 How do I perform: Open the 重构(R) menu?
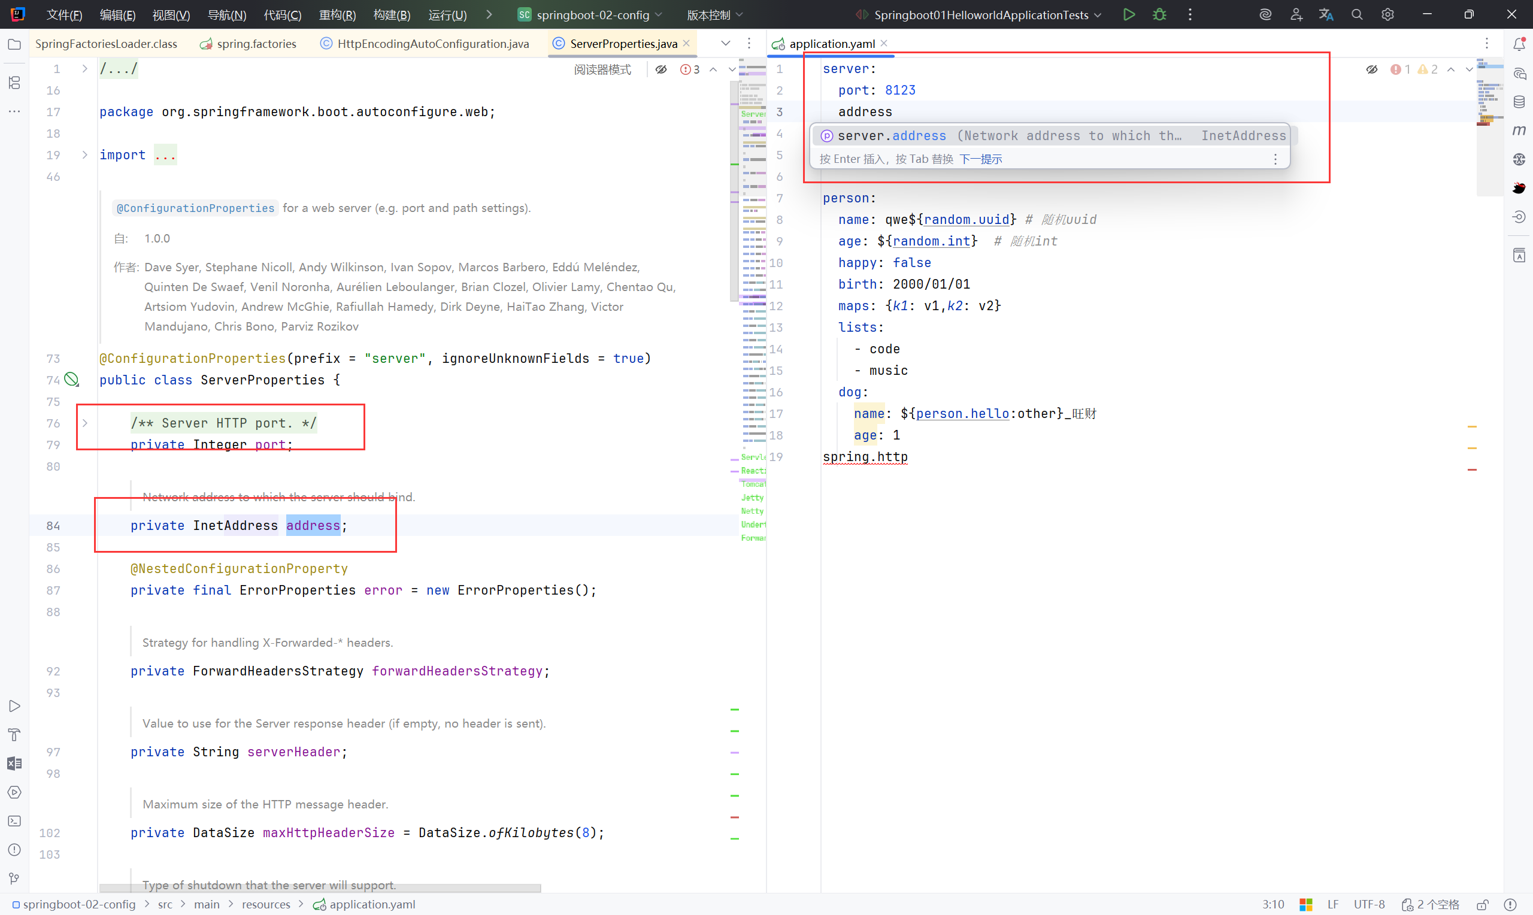click(x=337, y=15)
